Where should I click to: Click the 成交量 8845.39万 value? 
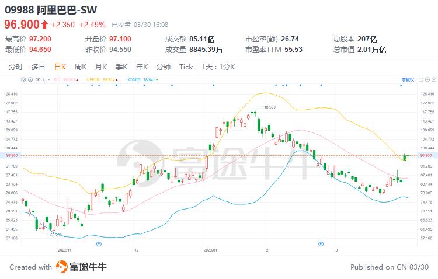click(206, 50)
